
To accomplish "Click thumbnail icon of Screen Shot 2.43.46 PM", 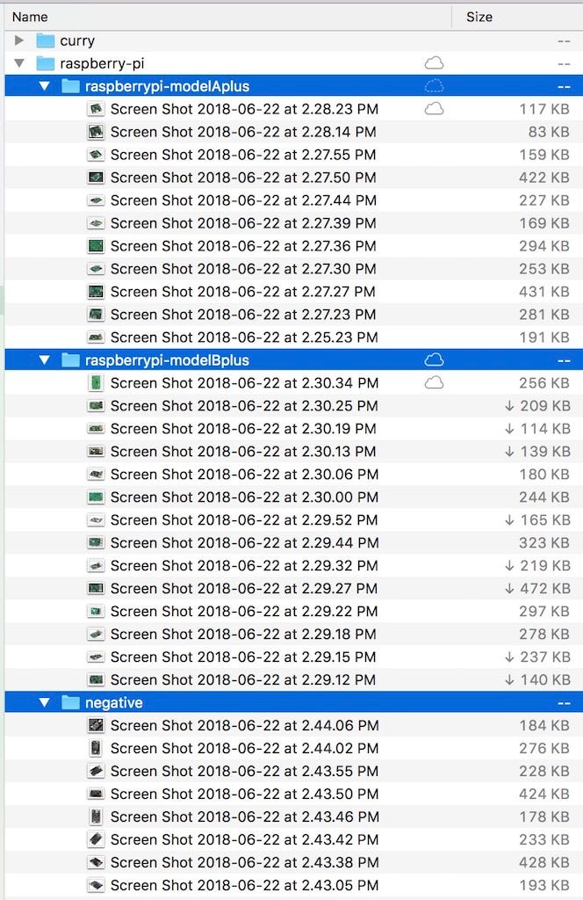I will 96,817.
